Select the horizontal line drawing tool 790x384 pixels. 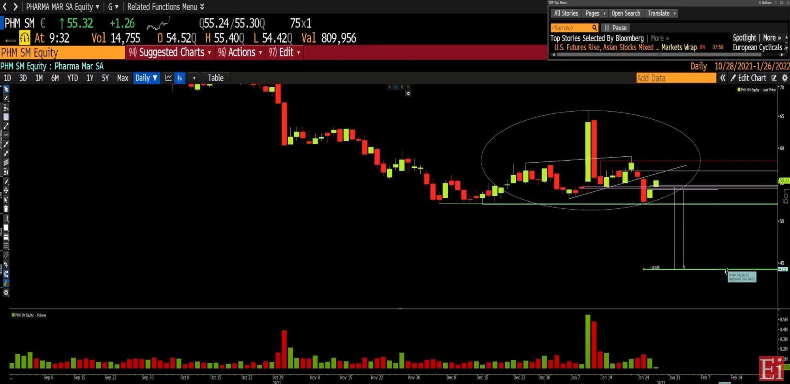pyautogui.click(x=6, y=135)
